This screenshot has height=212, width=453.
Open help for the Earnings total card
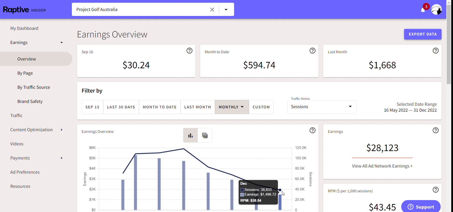[x=436, y=130]
